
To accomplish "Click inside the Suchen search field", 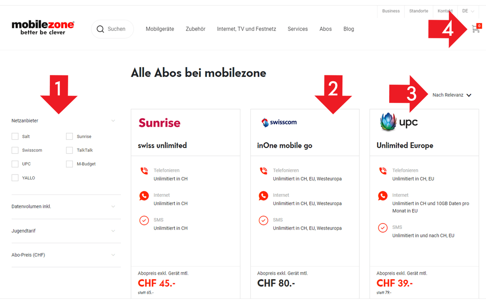I will [117, 29].
